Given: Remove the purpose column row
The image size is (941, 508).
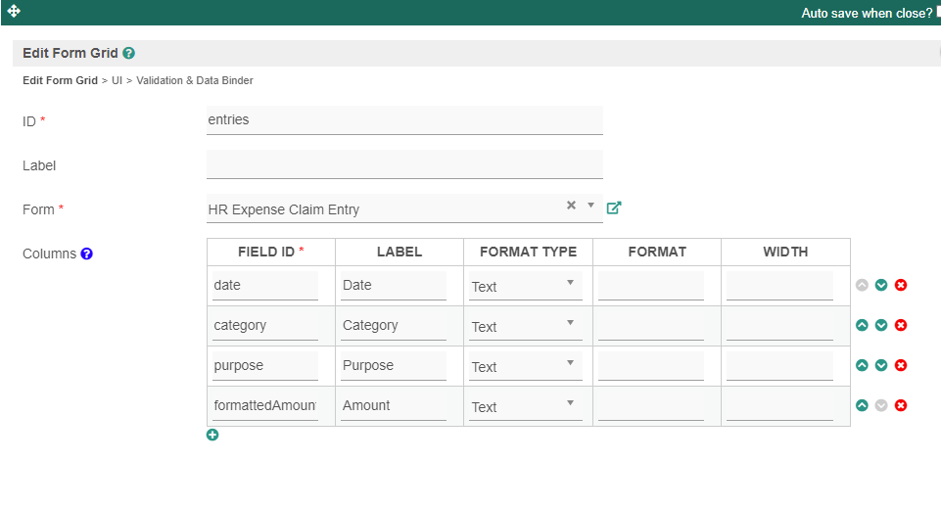Looking at the screenshot, I should (901, 365).
